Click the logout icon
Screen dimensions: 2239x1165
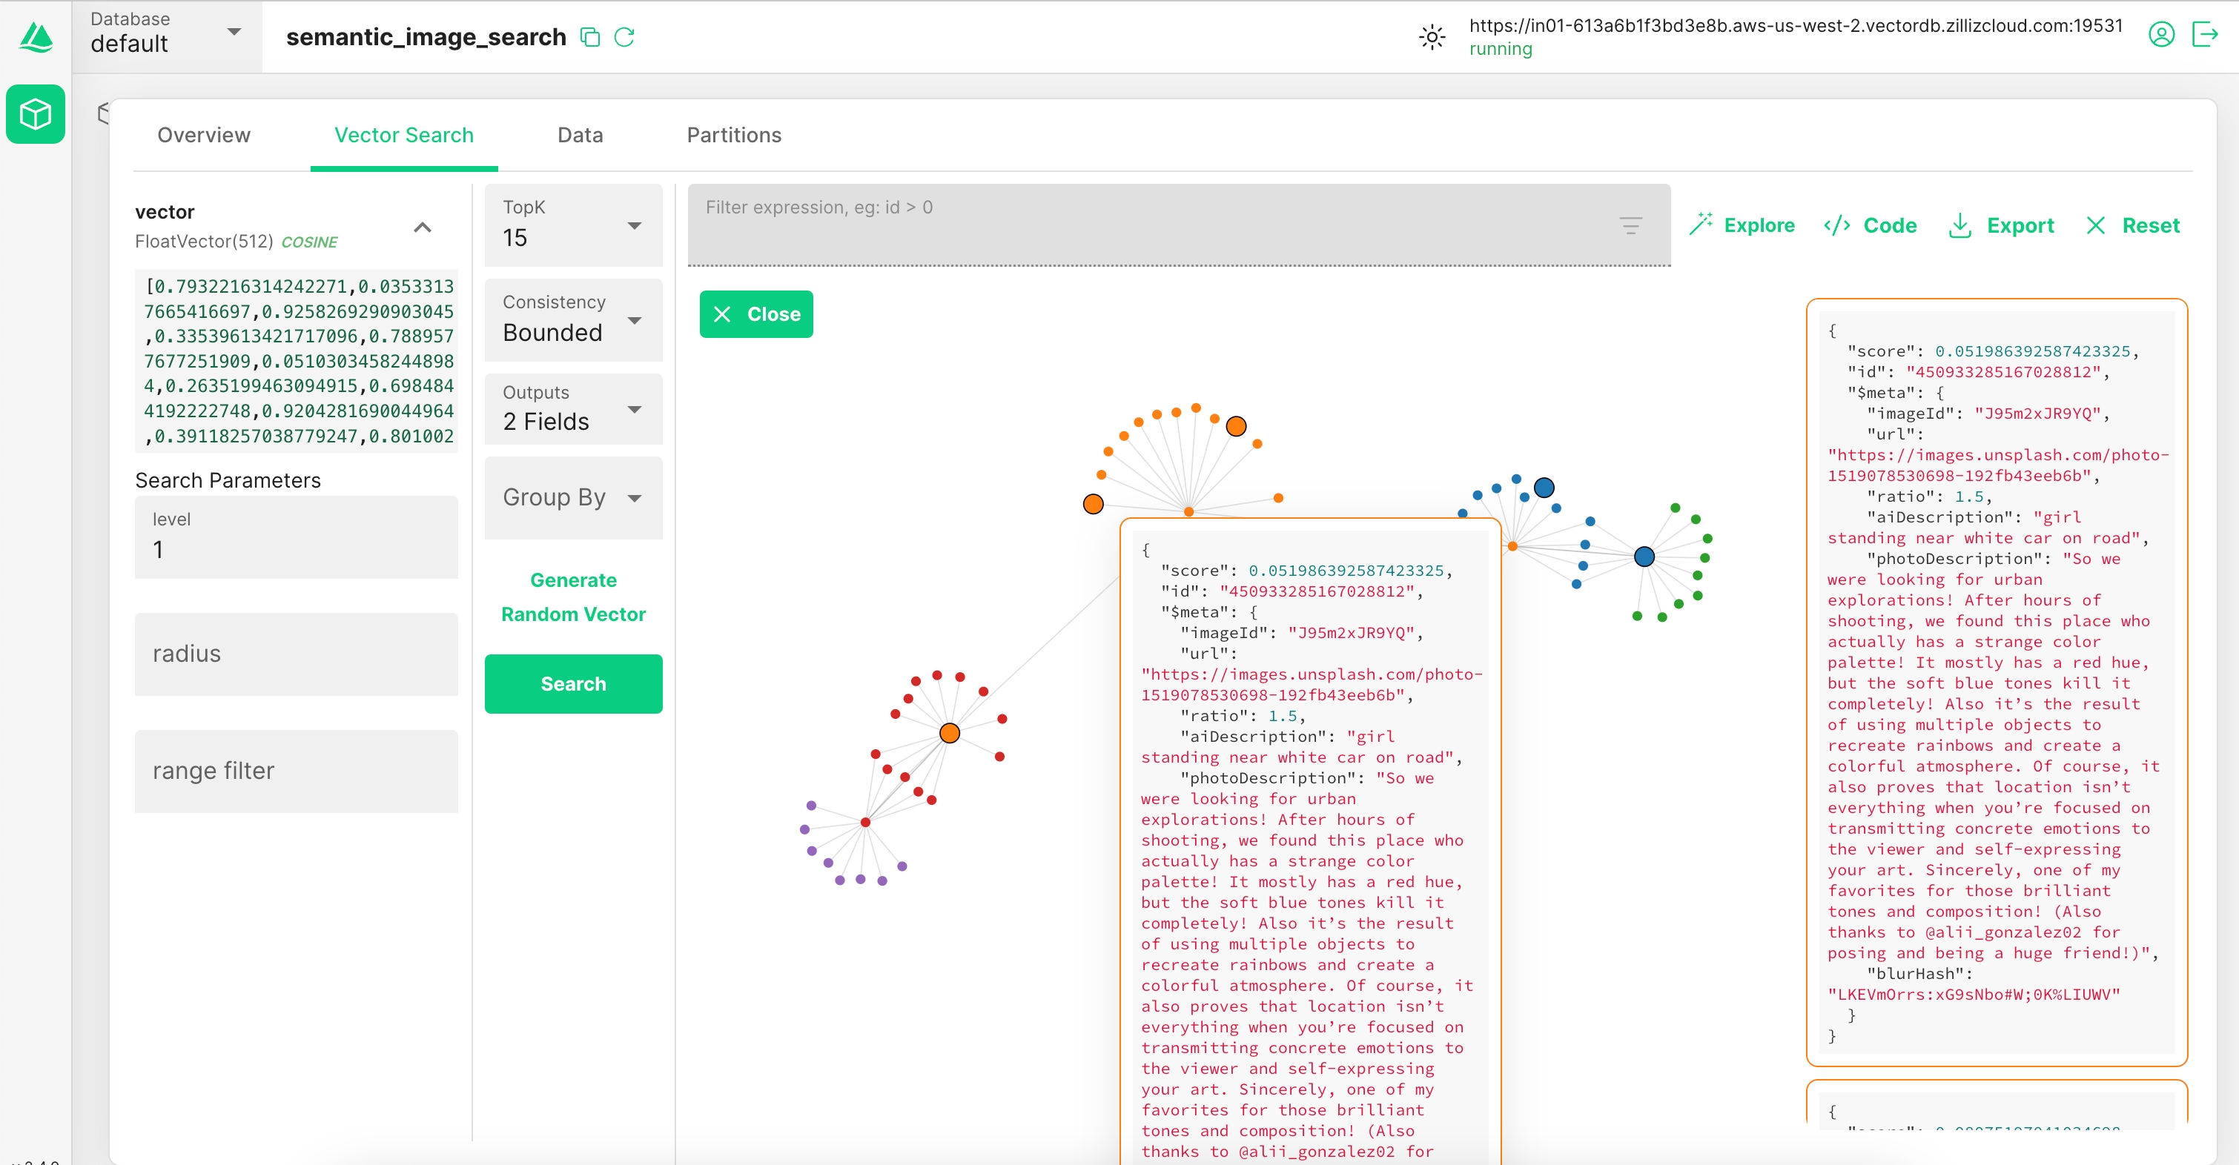(2205, 35)
